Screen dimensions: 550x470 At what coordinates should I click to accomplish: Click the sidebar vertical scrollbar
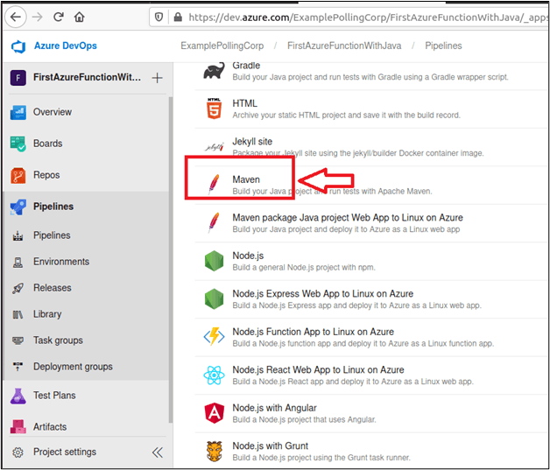(x=171, y=260)
